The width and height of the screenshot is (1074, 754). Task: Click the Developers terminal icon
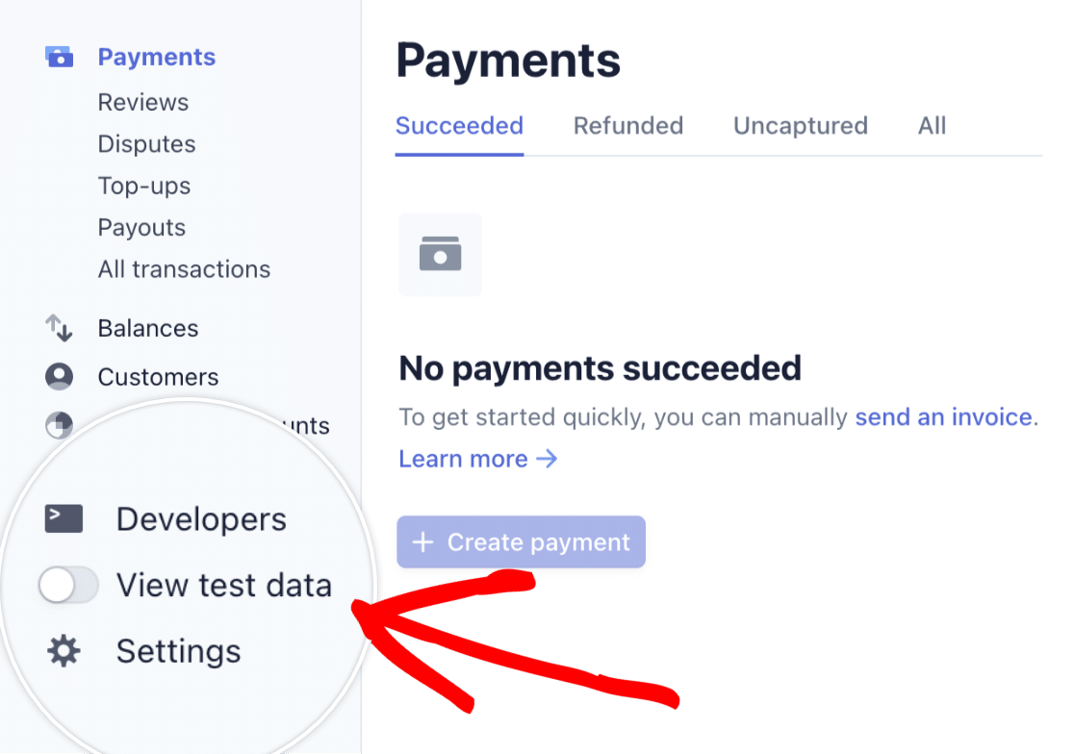tap(64, 518)
